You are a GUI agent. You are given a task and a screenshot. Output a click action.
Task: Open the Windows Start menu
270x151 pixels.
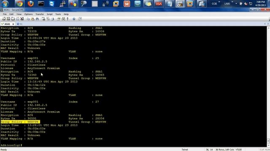pos(5,4)
